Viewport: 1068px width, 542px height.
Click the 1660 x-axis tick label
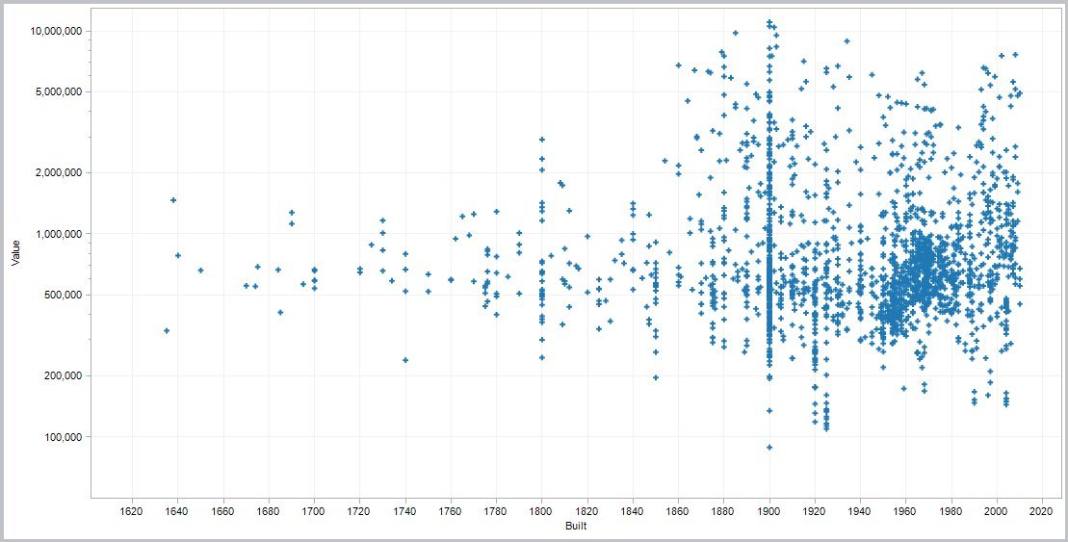click(x=222, y=510)
